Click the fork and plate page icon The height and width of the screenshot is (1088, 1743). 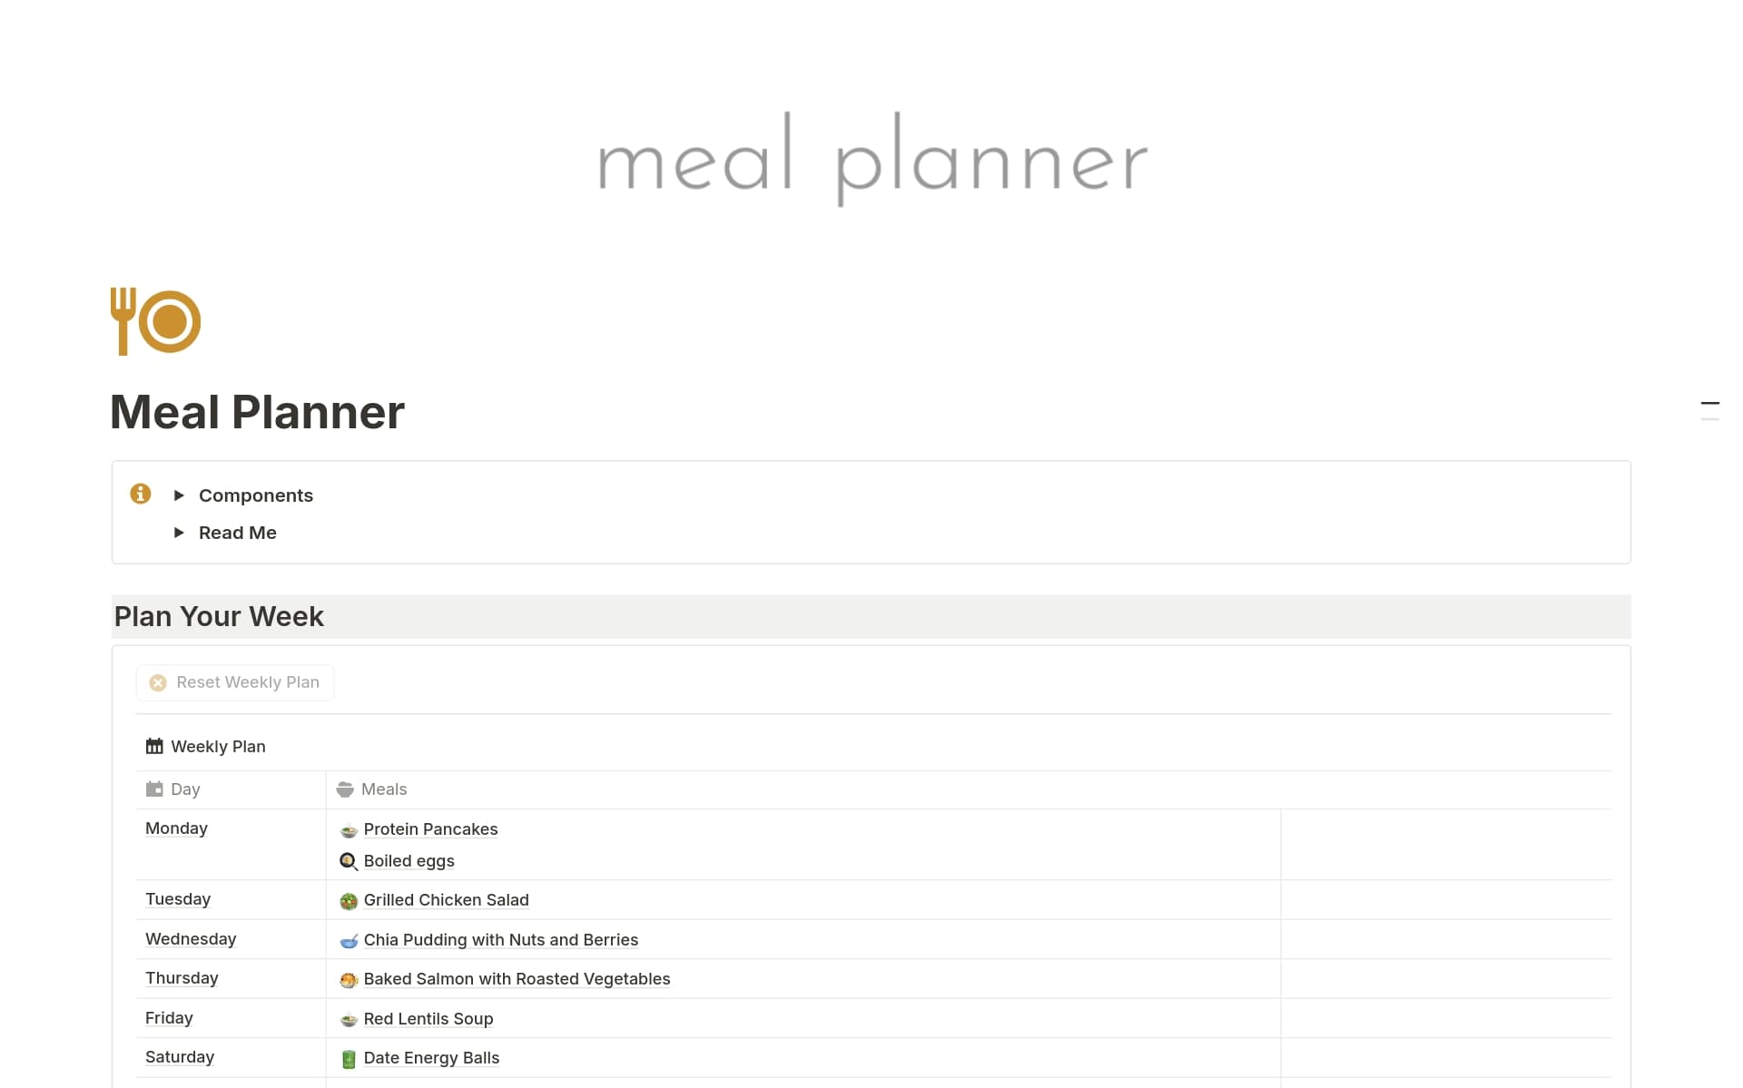coord(155,321)
